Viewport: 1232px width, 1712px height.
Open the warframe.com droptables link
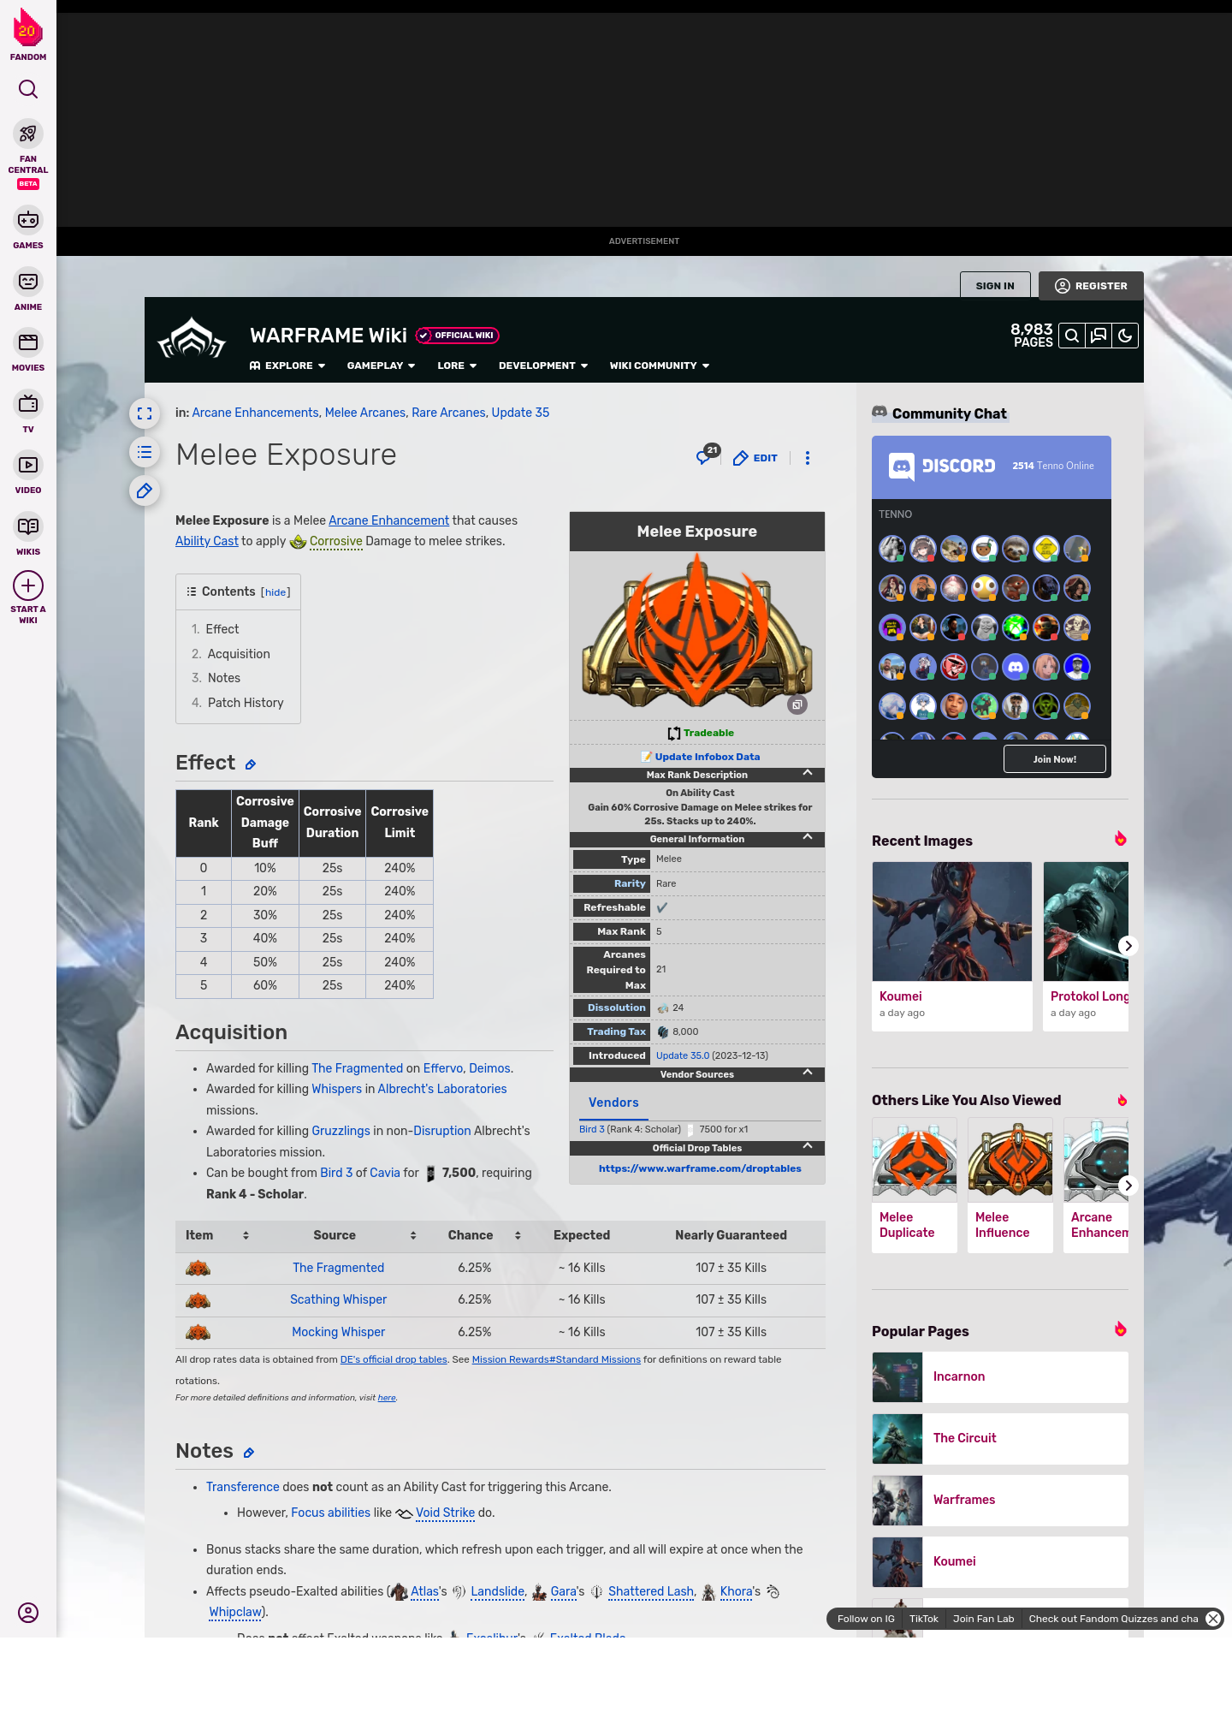700,1168
